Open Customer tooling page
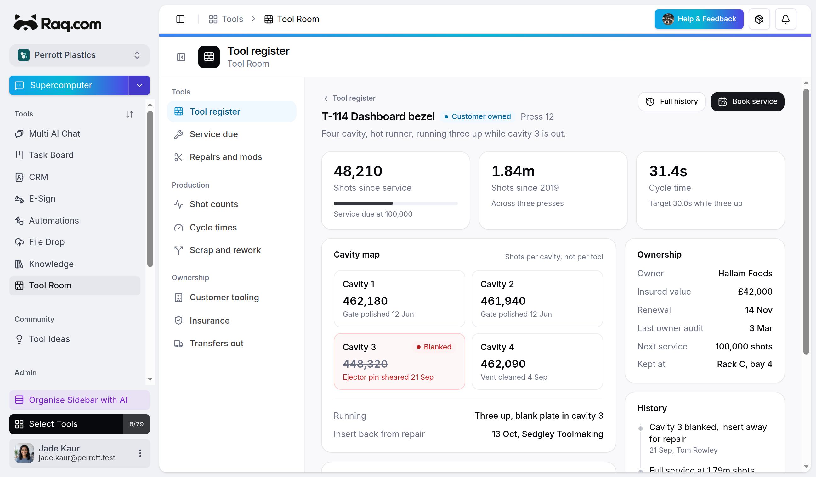The image size is (816, 477). pos(231,297)
